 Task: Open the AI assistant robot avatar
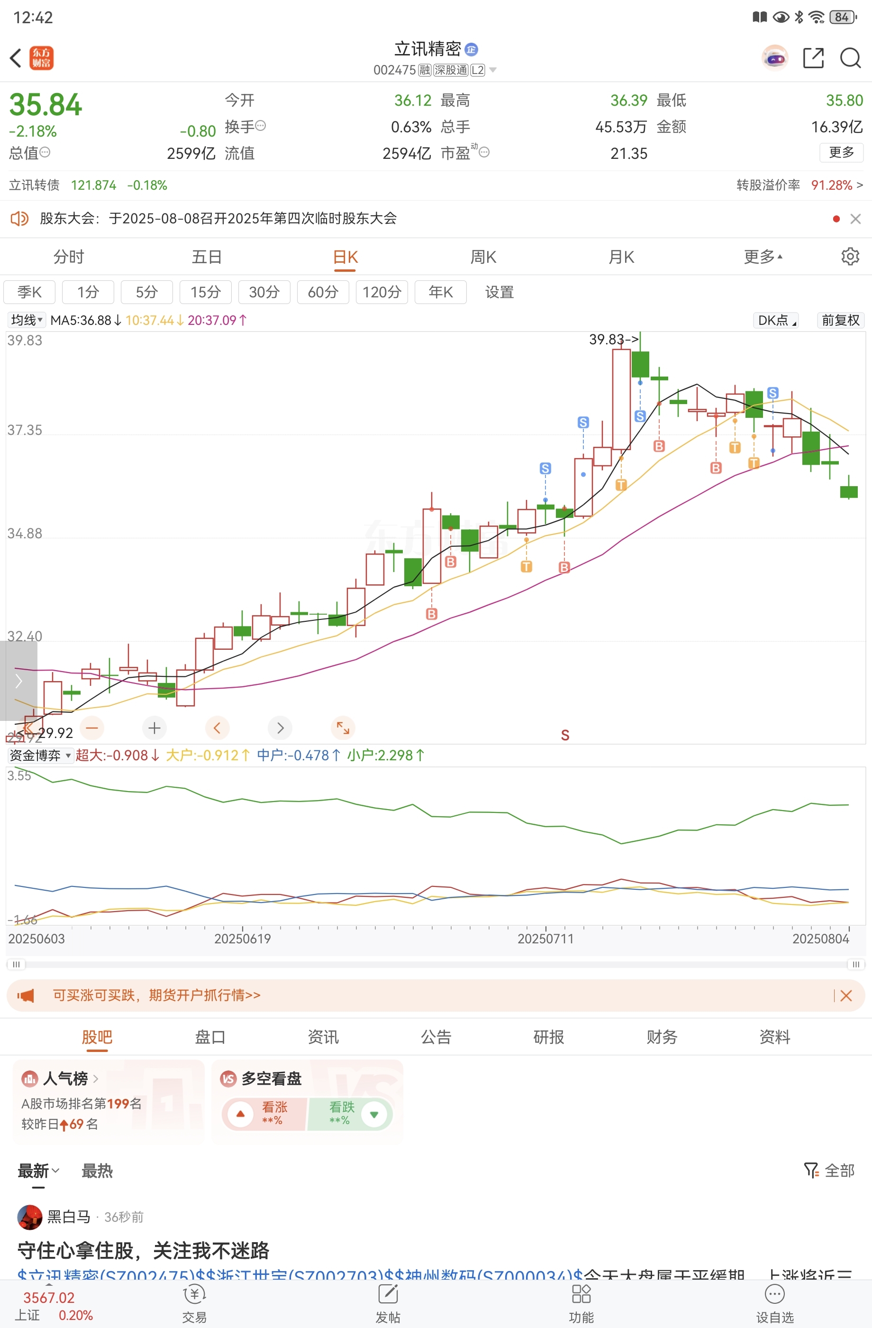coord(775,58)
